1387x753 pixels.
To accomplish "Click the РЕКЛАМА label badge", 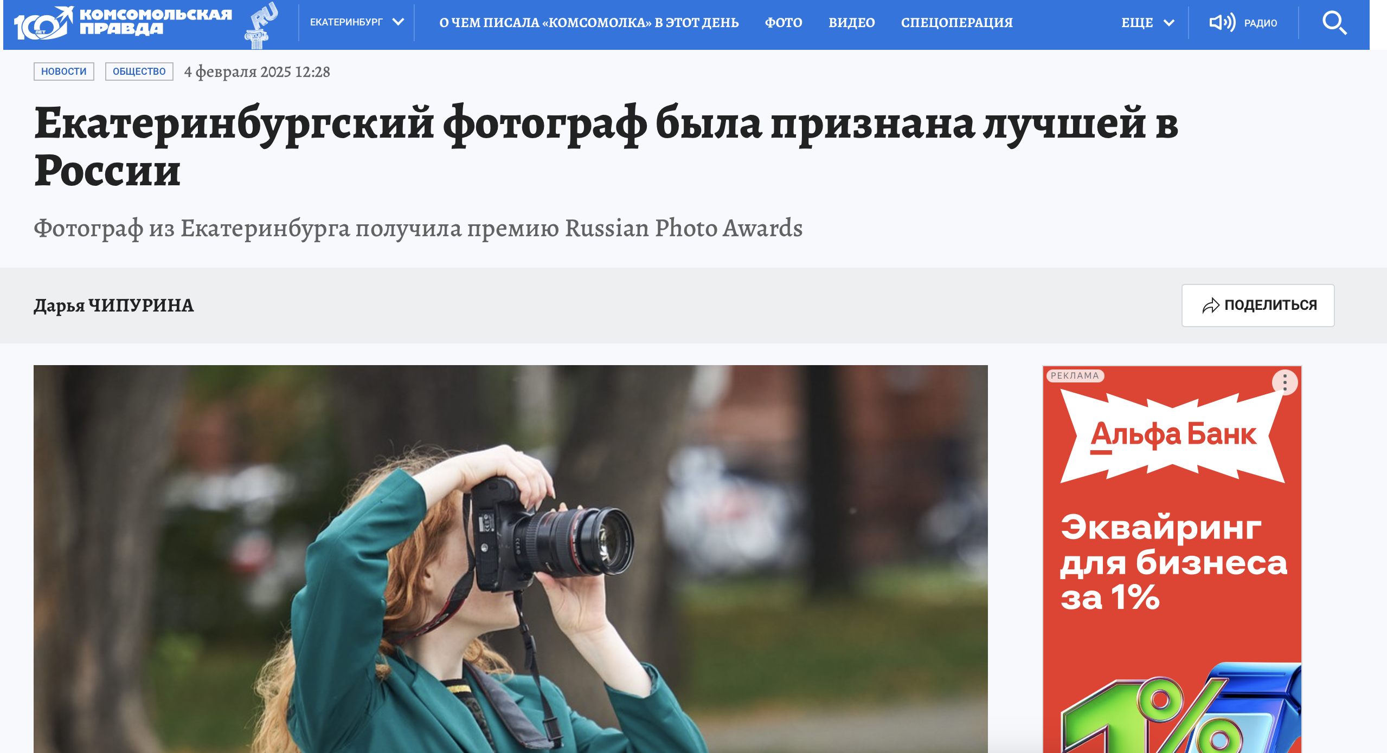I will click(1074, 375).
